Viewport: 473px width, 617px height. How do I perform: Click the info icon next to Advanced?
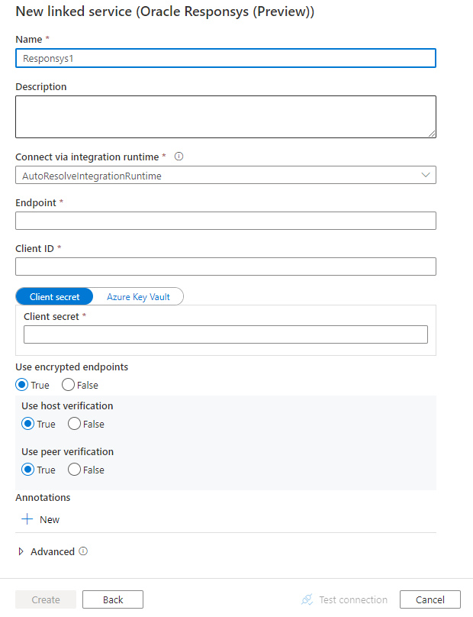(84, 551)
